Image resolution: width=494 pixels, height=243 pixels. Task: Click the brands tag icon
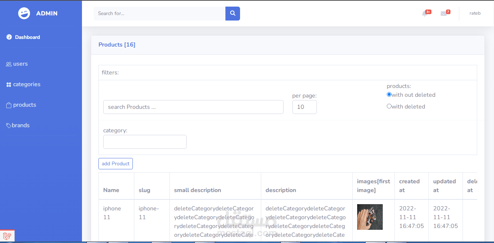click(9, 126)
